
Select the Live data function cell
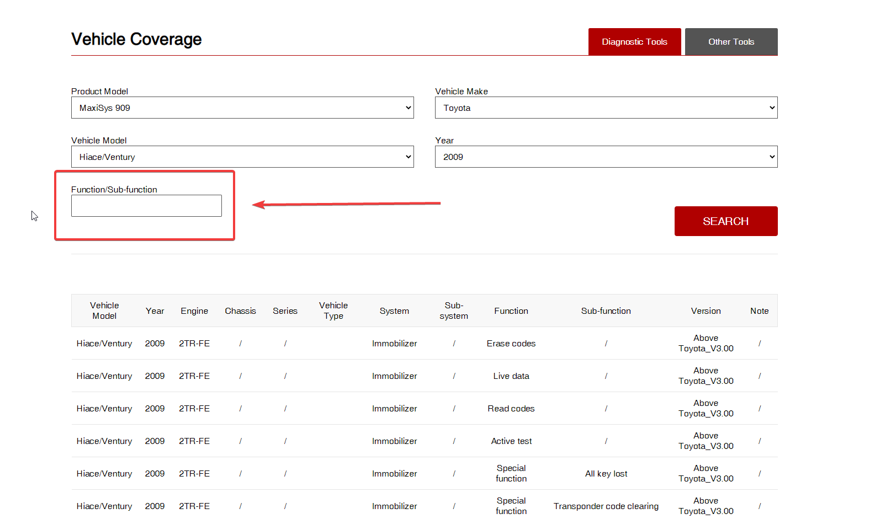pyautogui.click(x=511, y=376)
